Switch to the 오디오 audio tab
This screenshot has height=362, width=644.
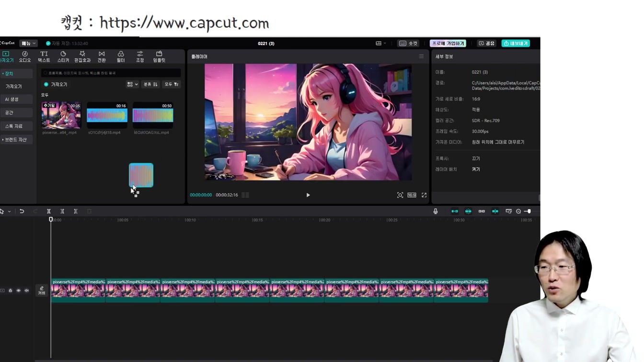coord(25,57)
